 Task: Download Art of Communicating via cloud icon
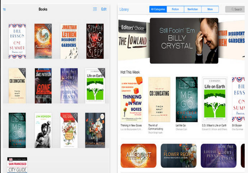23,71
